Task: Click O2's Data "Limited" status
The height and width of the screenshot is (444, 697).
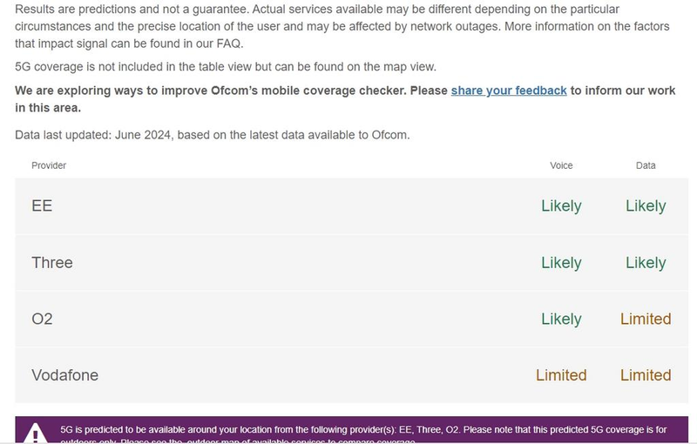Action: (646, 320)
